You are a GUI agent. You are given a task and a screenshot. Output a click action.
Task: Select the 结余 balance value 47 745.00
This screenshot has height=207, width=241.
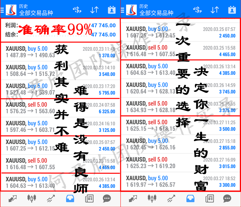pos(103,35)
